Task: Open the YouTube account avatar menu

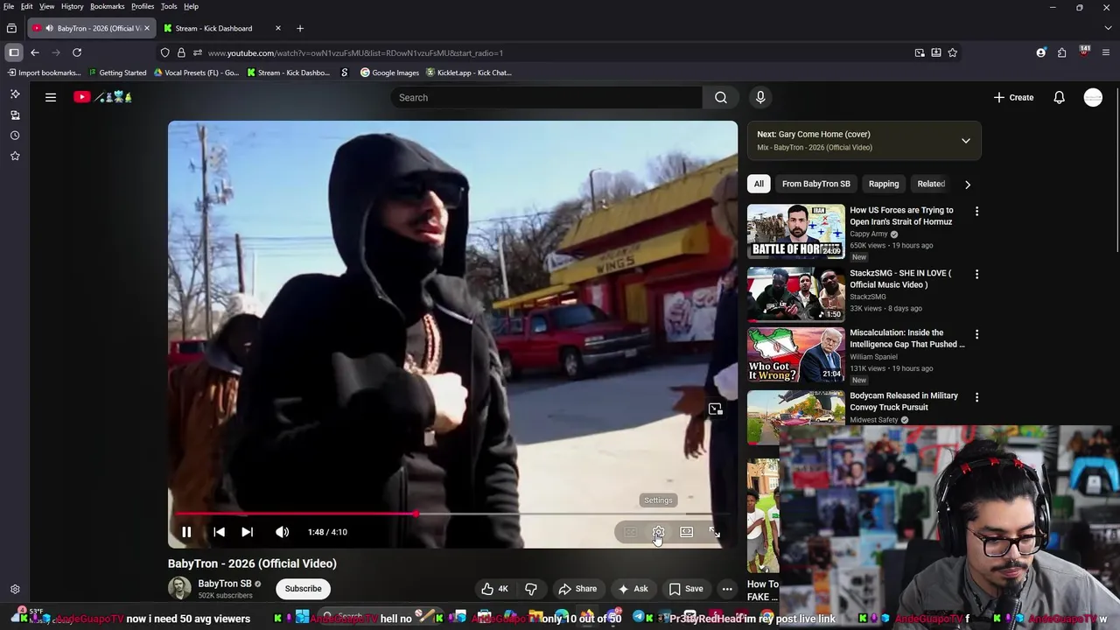Action: point(1093,97)
